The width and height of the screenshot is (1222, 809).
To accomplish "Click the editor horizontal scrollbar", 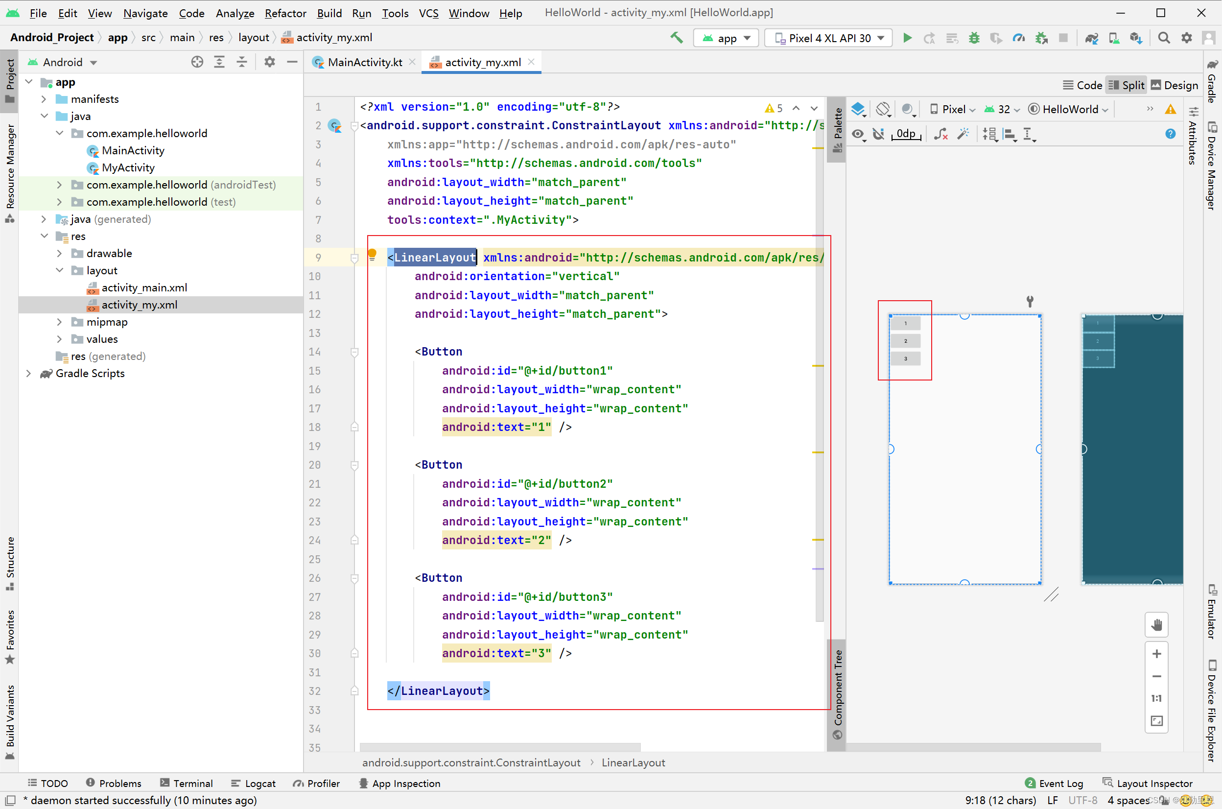I will click(499, 747).
